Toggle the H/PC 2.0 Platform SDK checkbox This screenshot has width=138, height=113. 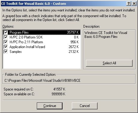coord(6,37)
